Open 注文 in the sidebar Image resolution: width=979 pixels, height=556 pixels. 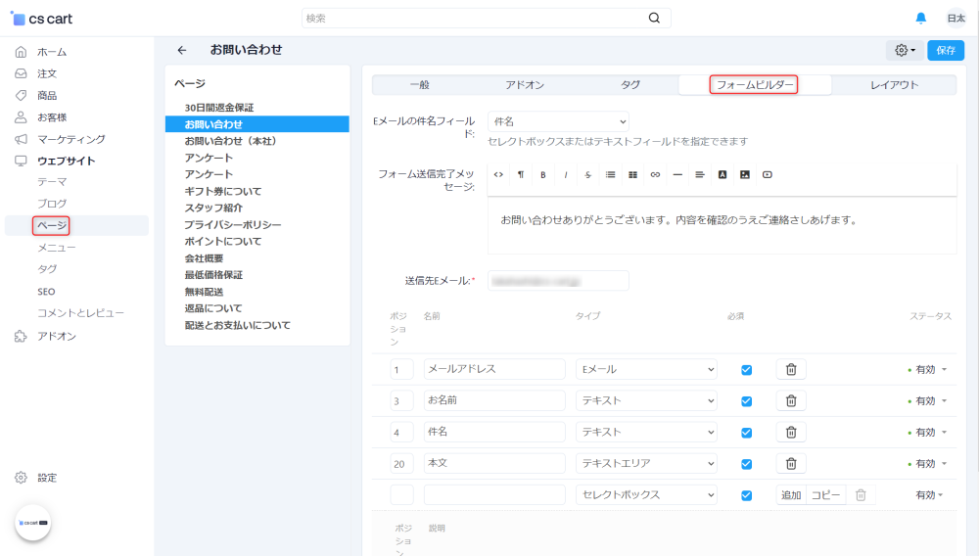[x=47, y=73]
